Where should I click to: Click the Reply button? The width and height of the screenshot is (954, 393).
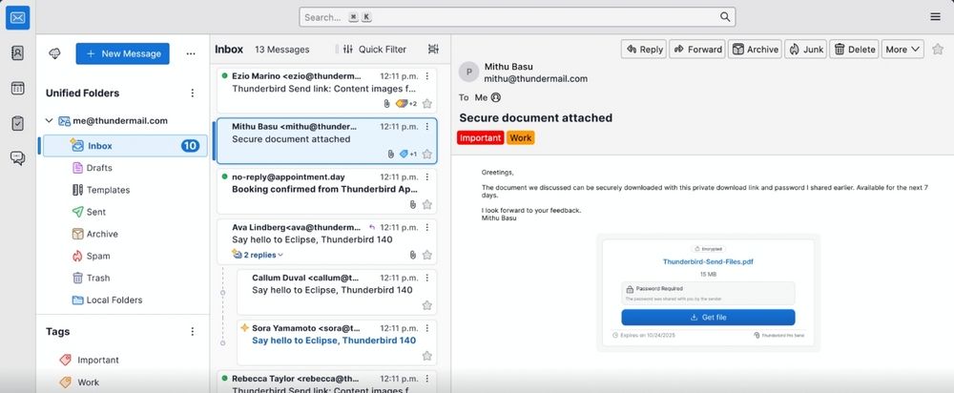644,50
